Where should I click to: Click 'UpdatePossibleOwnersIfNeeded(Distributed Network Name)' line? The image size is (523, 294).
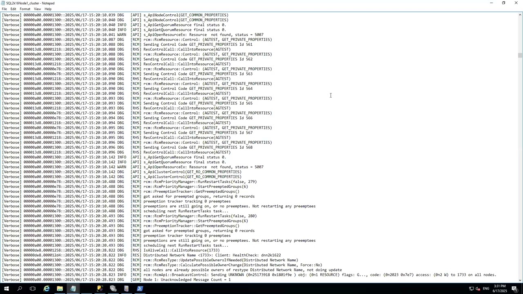click(150, 260)
